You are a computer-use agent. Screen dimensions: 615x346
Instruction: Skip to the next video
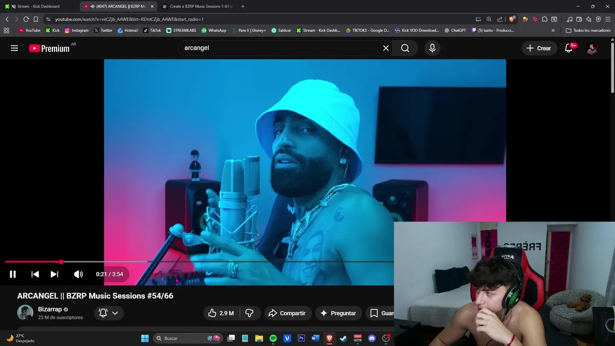[54, 274]
